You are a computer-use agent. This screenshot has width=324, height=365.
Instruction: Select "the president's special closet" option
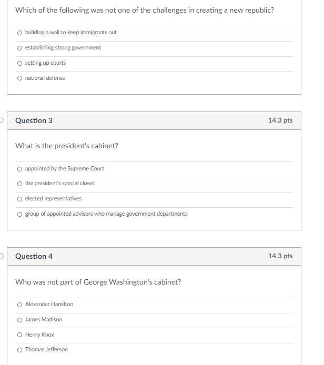pyautogui.click(x=20, y=184)
